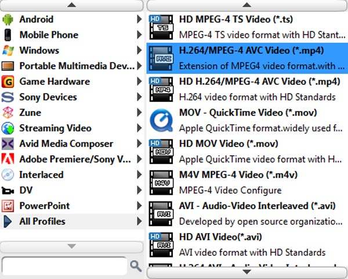Click the category list down arrow bar

pyautogui.click(x=72, y=246)
